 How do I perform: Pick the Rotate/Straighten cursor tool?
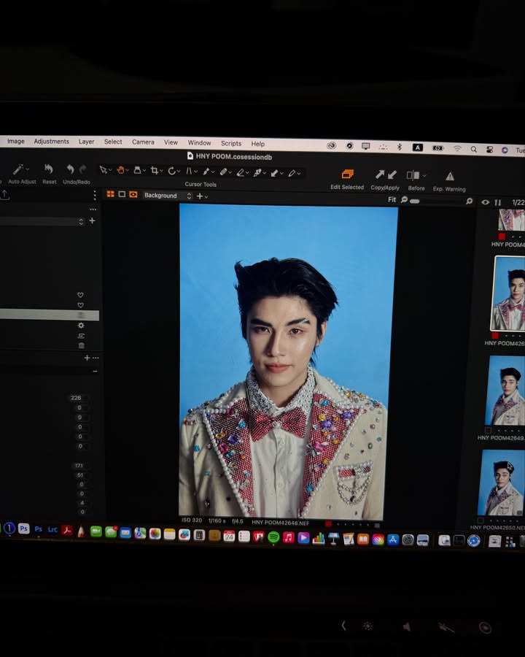click(x=171, y=171)
